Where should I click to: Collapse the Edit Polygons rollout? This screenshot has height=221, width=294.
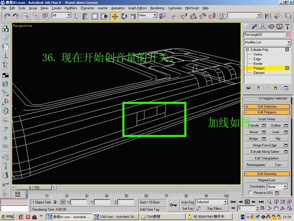pyautogui.click(x=267, y=112)
